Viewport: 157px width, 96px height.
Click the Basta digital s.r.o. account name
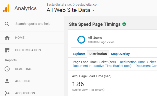coord(59,5)
